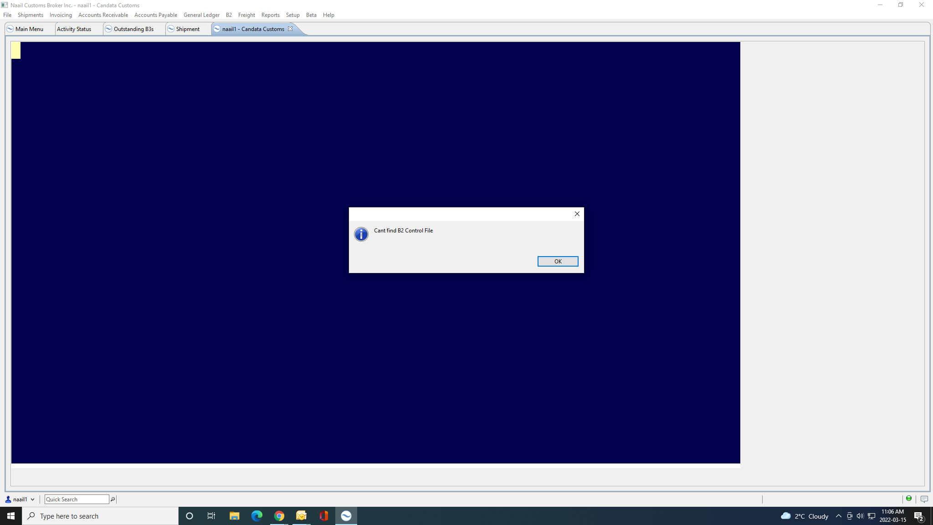
Task: Click the Candata Customs taskbar icon
Action: 346,516
